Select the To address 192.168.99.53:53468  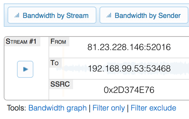pos(129,69)
